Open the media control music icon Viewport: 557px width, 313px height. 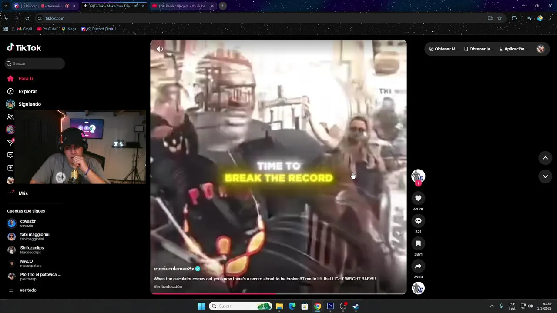click(530, 18)
